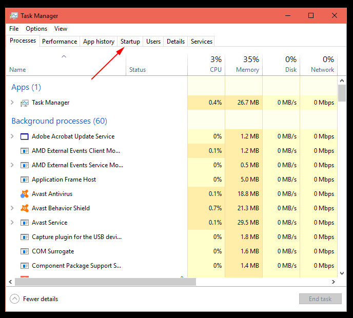
Task: Click the 5.0 MB memory value
Action: pos(250,180)
